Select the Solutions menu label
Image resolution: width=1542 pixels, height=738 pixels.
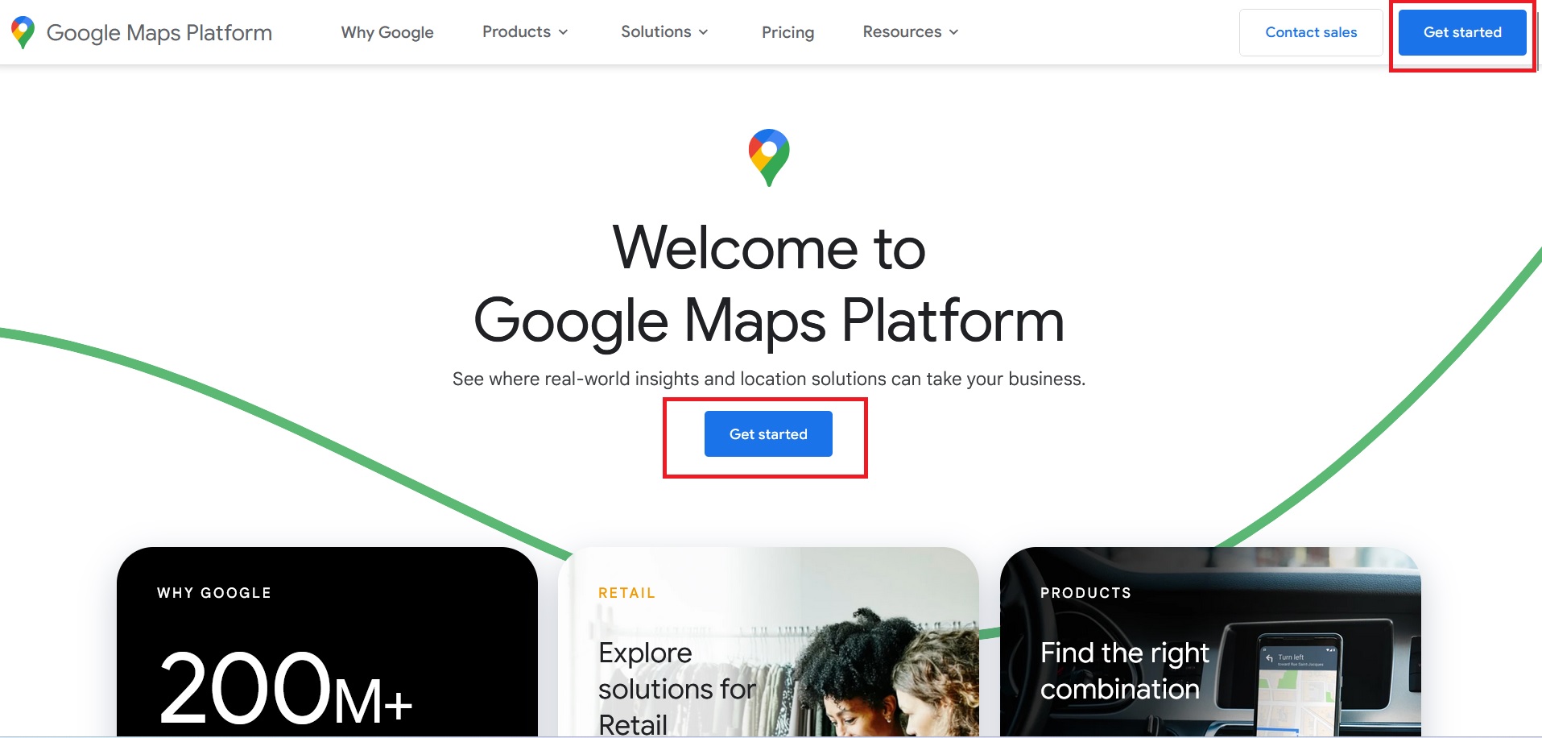point(655,31)
